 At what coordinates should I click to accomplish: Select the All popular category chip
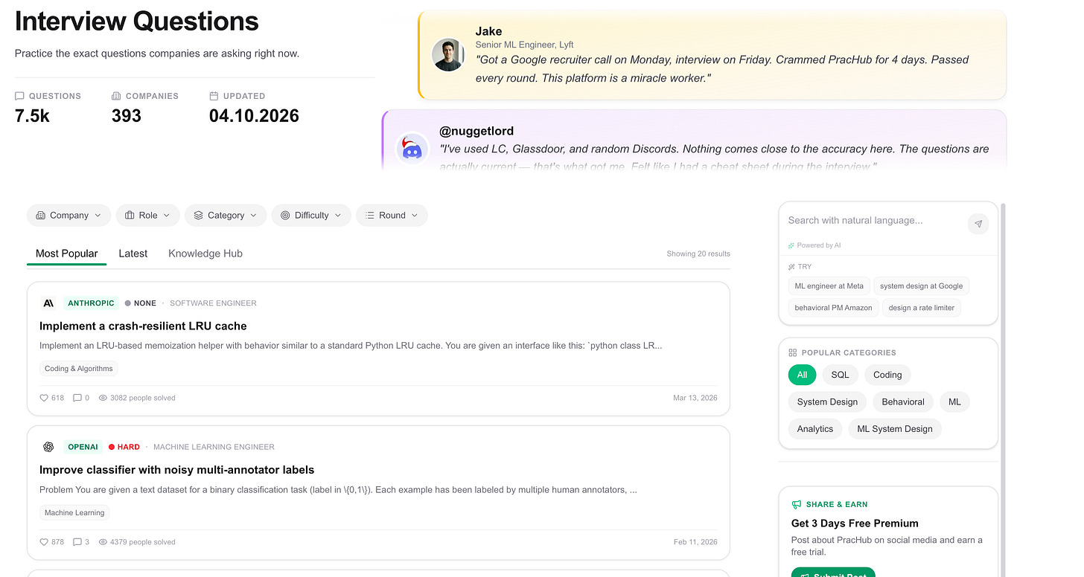tap(802, 375)
